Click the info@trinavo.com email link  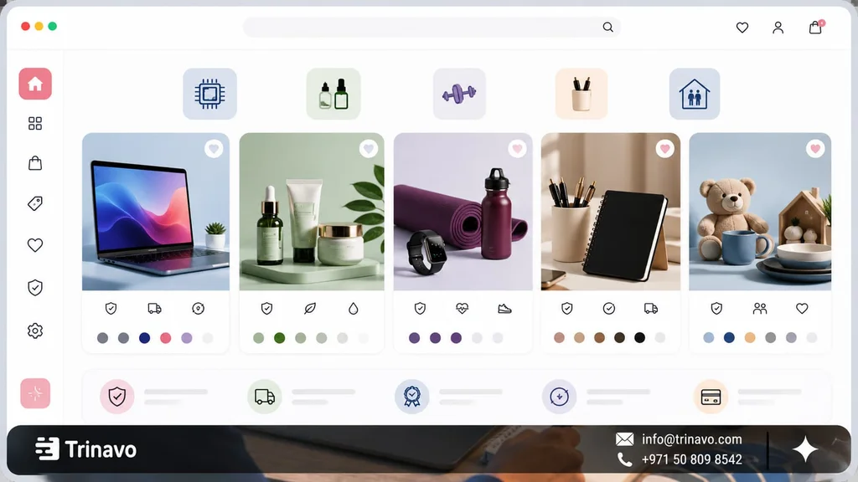[691, 439]
